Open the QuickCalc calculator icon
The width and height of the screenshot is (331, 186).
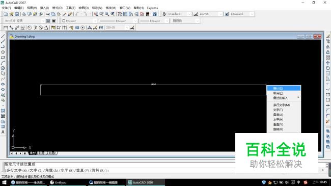click(148, 14)
